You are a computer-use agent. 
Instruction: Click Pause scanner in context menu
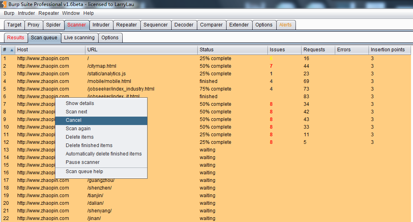83,162
